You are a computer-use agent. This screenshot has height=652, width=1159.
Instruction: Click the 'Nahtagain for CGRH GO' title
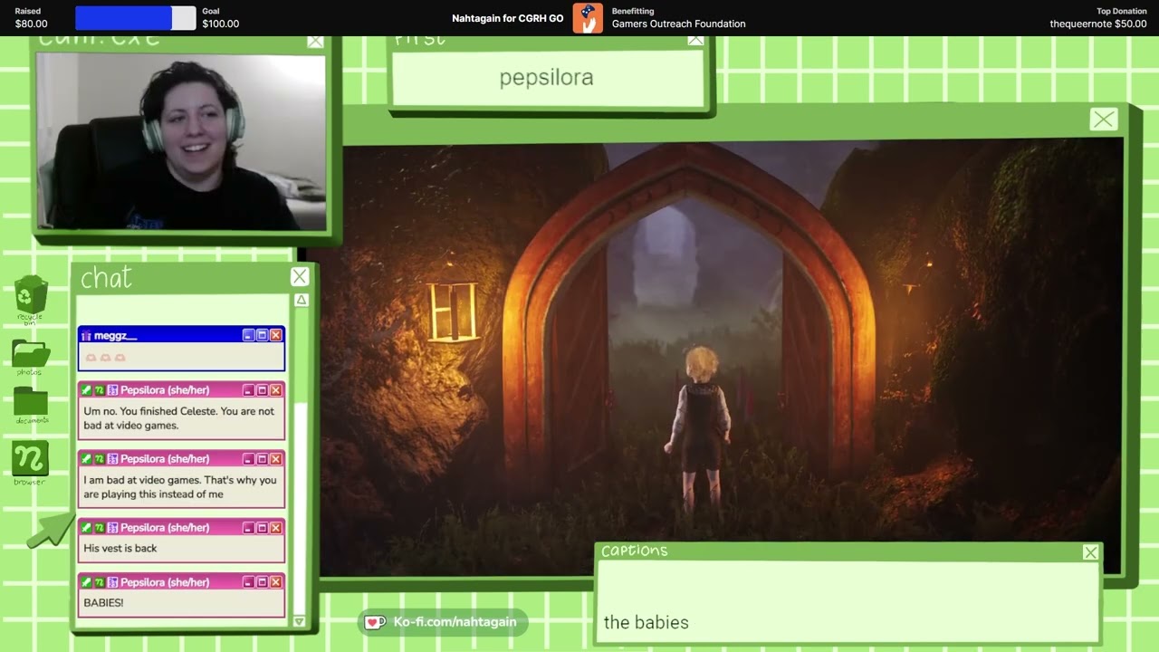pyautogui.click(x=507, y=18)
